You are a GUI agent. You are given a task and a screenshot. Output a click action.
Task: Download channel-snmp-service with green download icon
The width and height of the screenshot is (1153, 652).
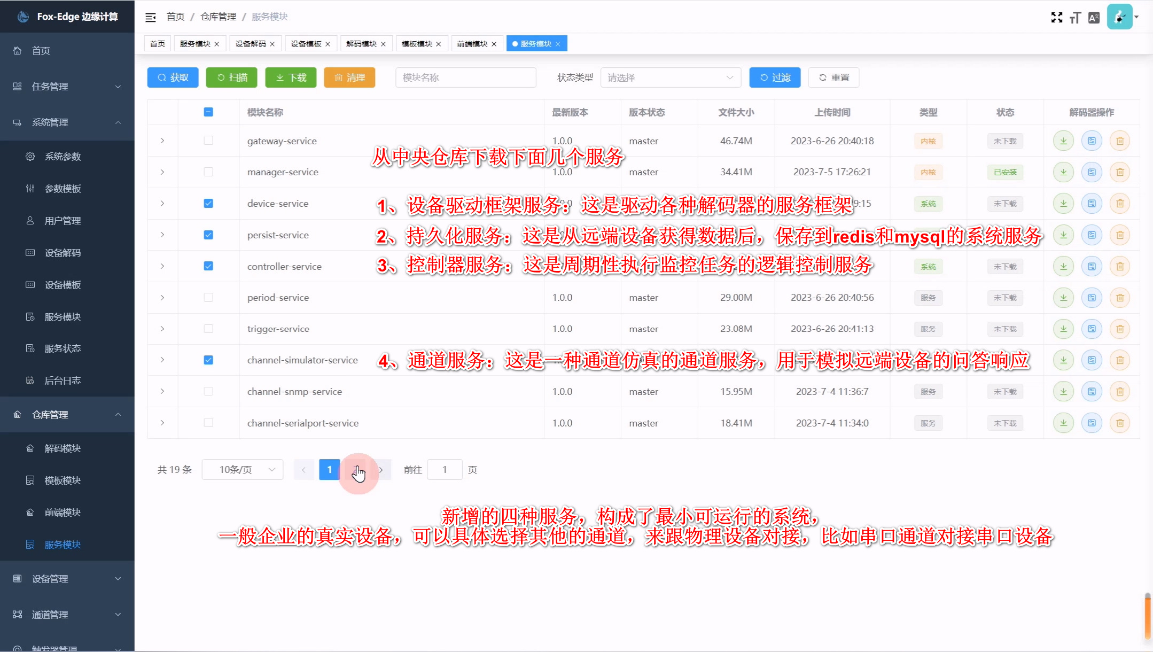click(1063, 392)
